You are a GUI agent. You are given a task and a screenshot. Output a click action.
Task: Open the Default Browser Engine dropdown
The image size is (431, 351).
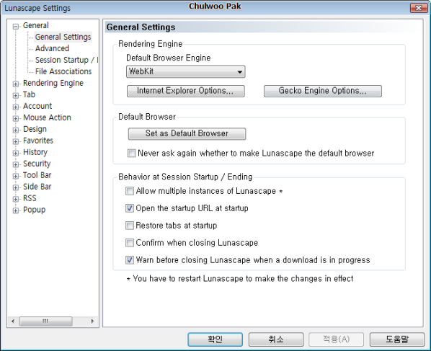click(185, 72)
